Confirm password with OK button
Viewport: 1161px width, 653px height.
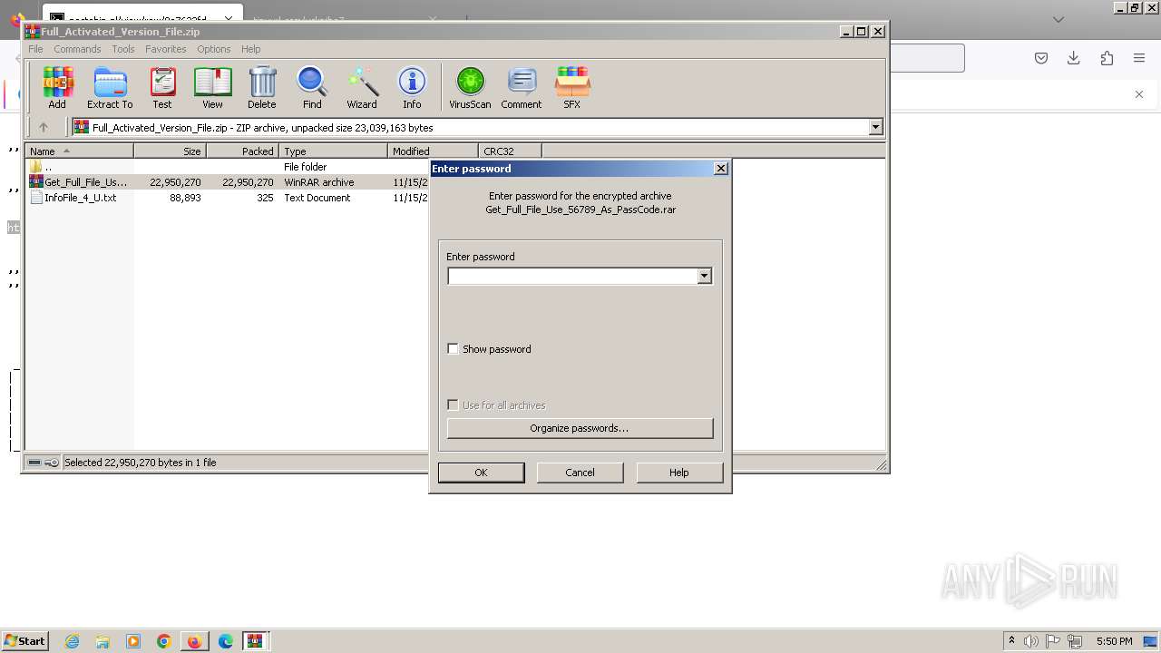tap(481, 473)
